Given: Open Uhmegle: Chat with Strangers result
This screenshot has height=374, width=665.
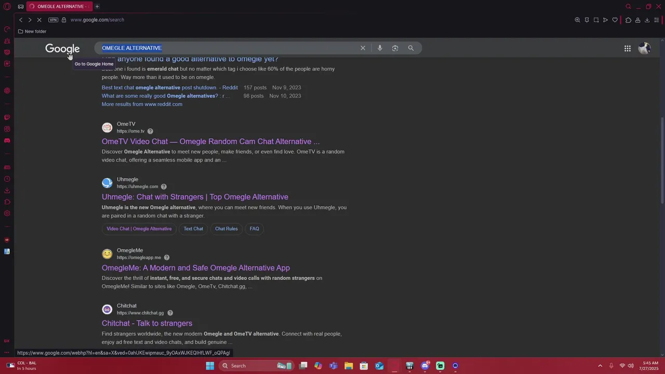Looking at the screenshot, I should tap(195, 197).
